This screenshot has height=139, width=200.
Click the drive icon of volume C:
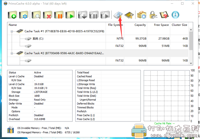point(28,39)
